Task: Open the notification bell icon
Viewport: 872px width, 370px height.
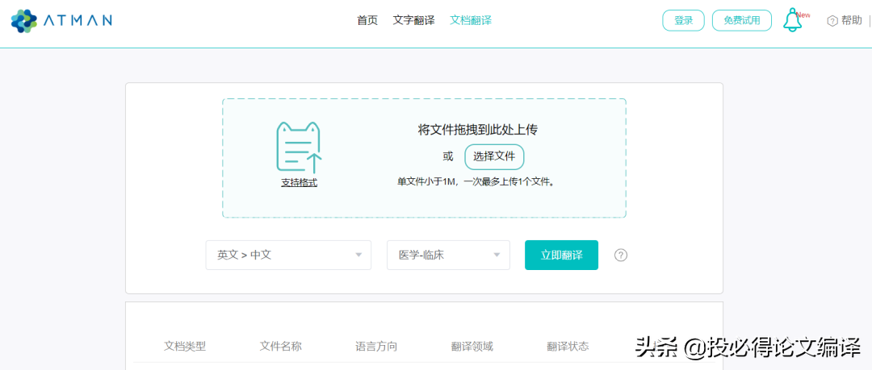Action: tap(793, 20)
